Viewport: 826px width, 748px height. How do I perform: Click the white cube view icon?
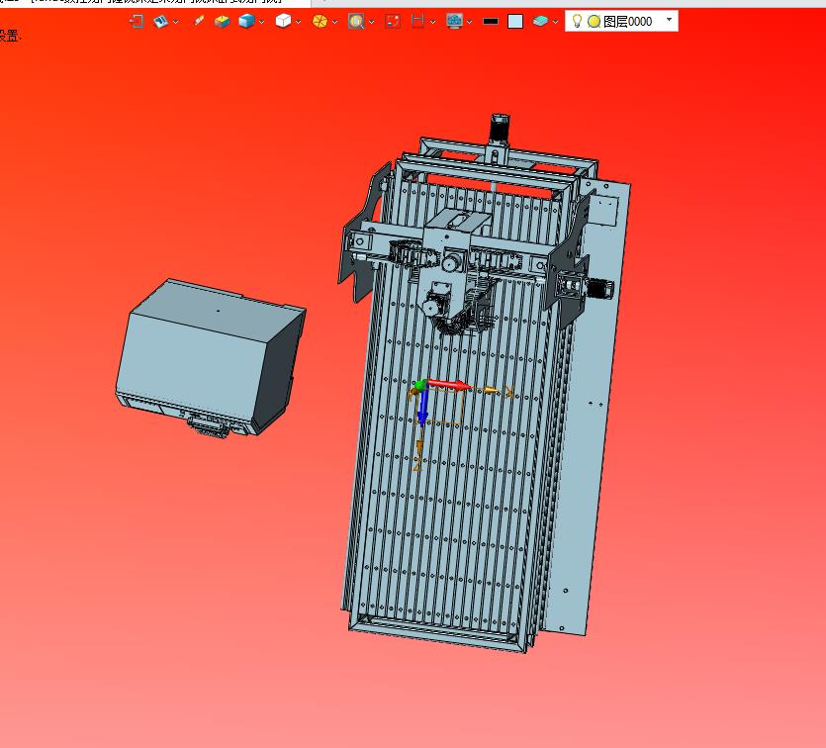pos(283,21)
